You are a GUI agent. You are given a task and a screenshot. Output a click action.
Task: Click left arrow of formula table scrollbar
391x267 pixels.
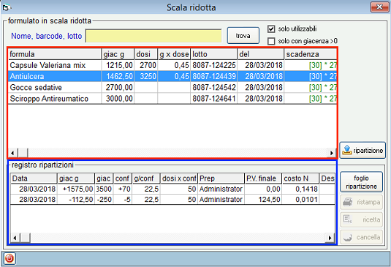point(12,153)
